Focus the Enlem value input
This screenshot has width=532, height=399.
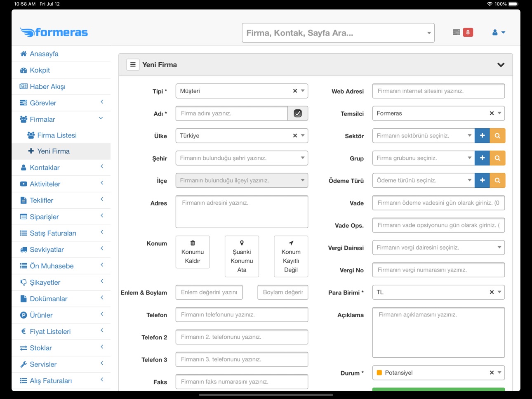point(209,292)
